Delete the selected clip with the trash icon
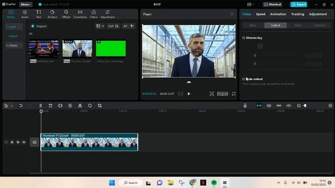Viewport: 335px width, 188px height. click(50, 105)
